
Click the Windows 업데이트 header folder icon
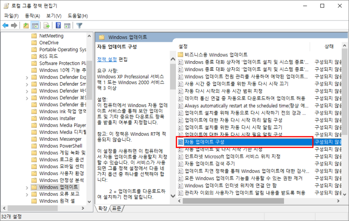[102, 37]
